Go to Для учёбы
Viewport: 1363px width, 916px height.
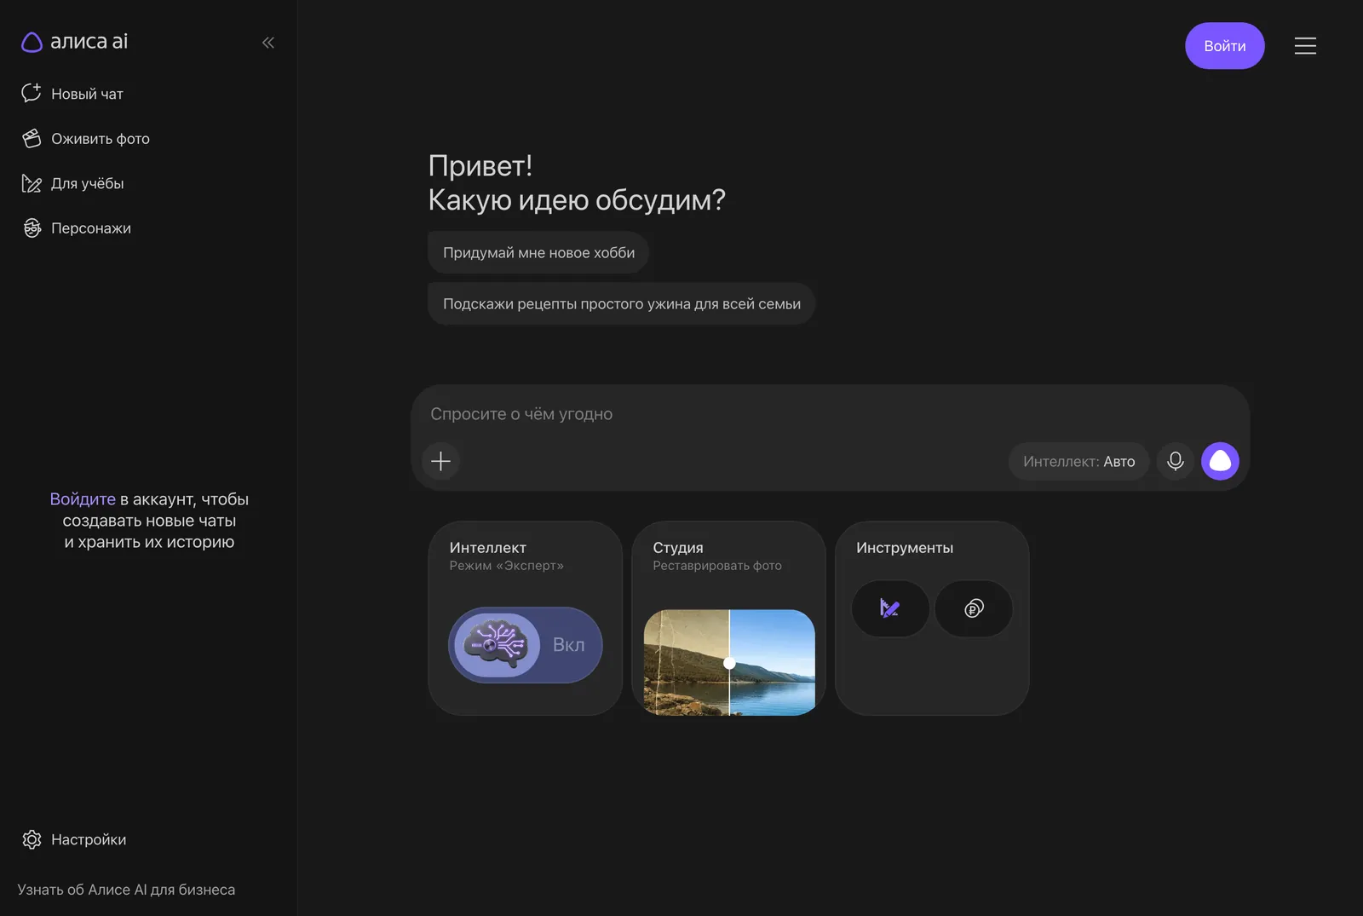tap(72, 183)
